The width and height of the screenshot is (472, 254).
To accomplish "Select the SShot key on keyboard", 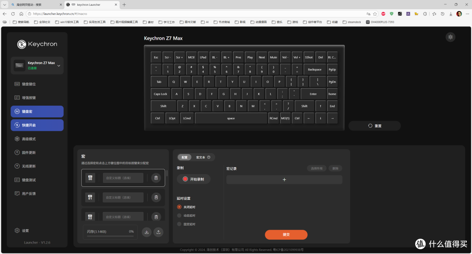I will pyautogui.click(x=309, y=58).
